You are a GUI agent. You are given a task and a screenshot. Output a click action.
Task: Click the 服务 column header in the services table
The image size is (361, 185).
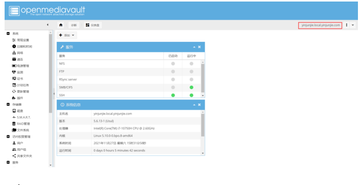click(110, 56)
